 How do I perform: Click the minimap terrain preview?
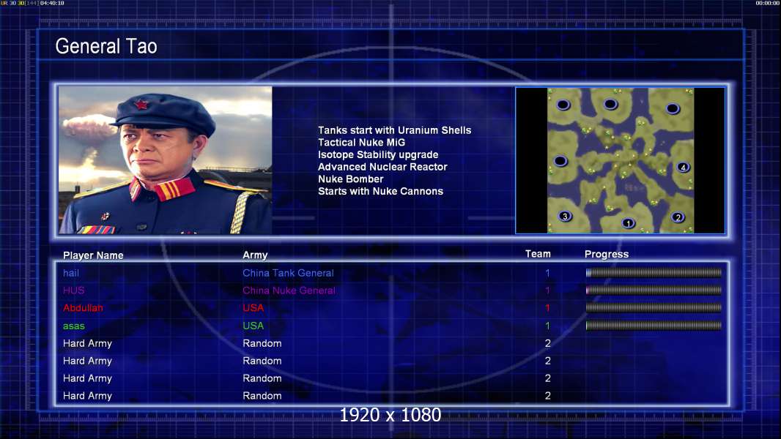pyautogui.click(x=620, y=160)
